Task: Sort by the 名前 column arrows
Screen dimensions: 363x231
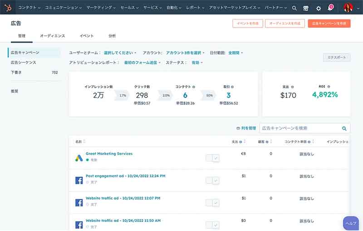Action: [x=84, y=141]
